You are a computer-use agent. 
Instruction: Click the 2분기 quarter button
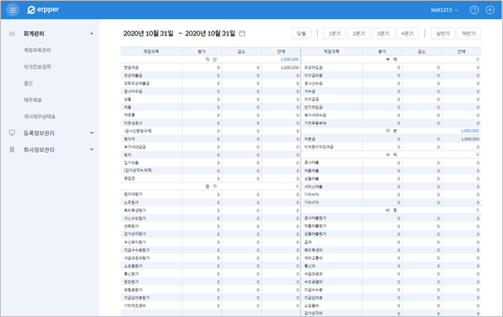[359, 33]
